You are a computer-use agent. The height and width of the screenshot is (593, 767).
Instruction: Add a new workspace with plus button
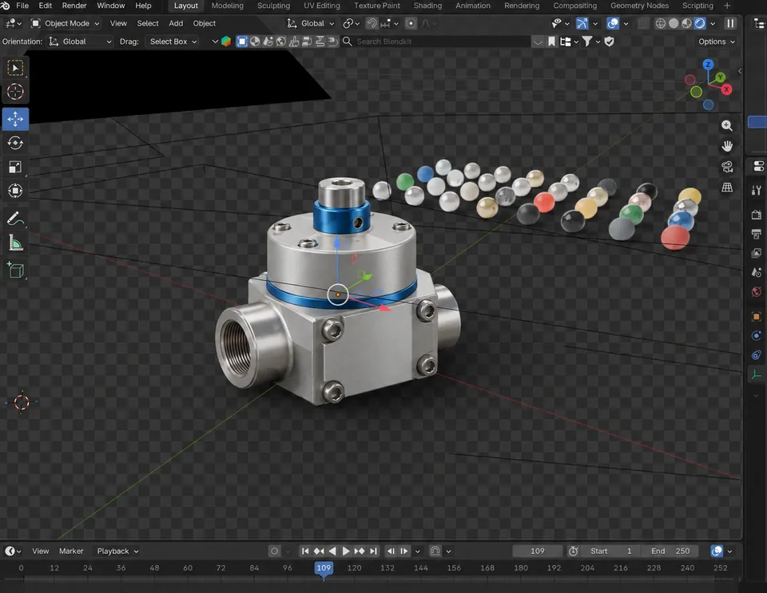727,6
